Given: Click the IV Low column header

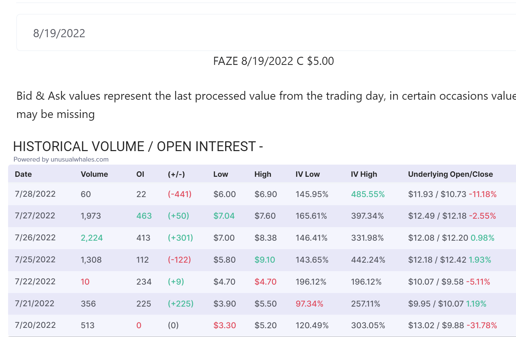Looking at the screenshot, I should coord(307,174).
